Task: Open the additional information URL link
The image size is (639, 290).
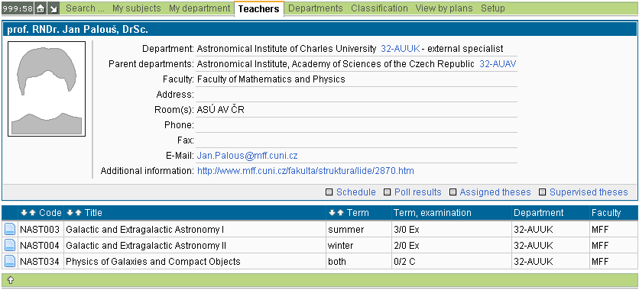Action: [306, 171]
